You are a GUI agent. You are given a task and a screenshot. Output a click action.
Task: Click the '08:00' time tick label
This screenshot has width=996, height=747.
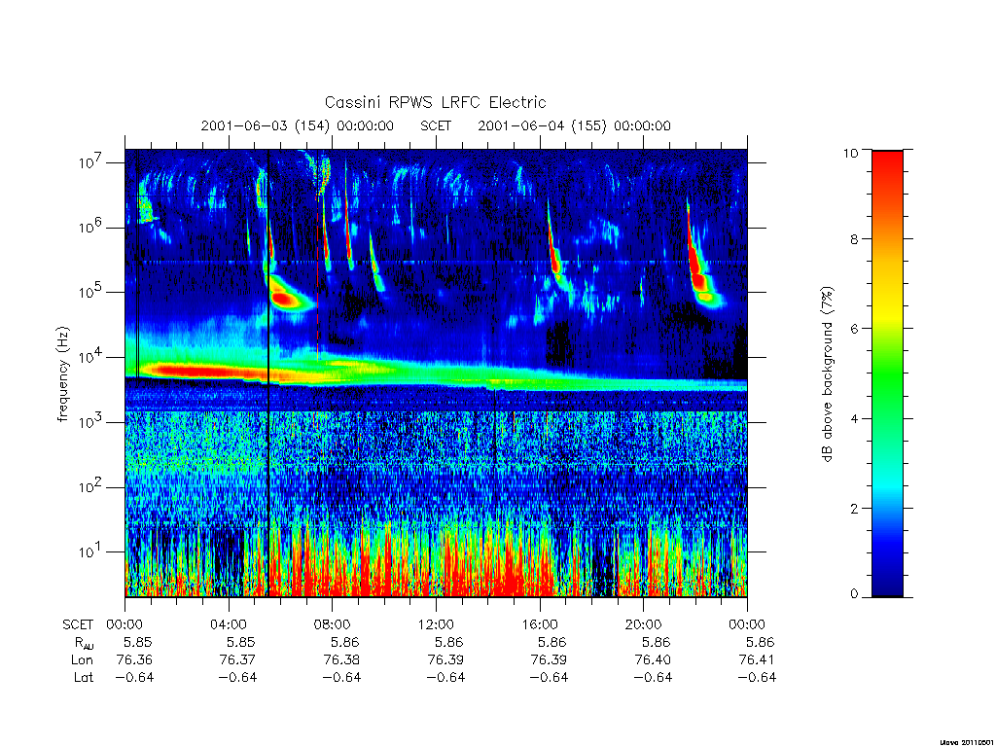point(333,625)
